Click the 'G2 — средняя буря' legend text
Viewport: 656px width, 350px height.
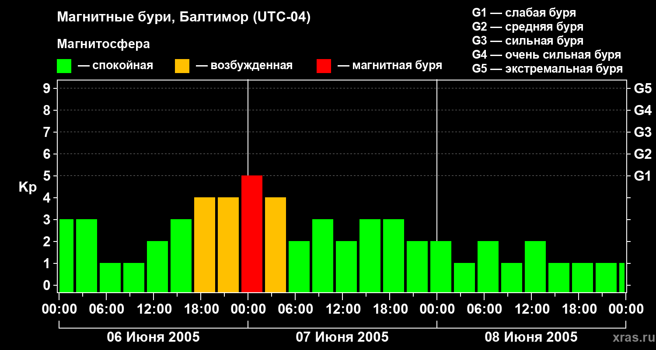pyautogui.click(x=528, y=27)
